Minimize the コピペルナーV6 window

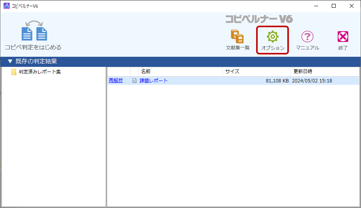(316, 6)
